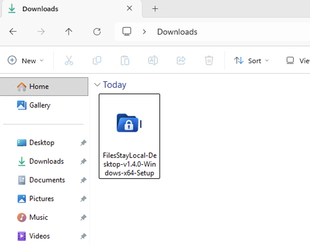Navigate up one folder level
The height and width of the screenshot is (246, 310).
click(69, 32)
